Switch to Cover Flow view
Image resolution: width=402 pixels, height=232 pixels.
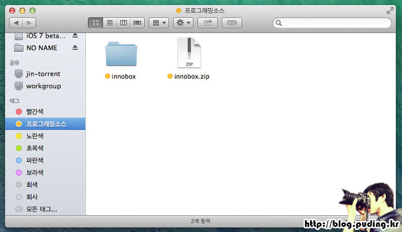pyautogui.click(x=137, y=23)
